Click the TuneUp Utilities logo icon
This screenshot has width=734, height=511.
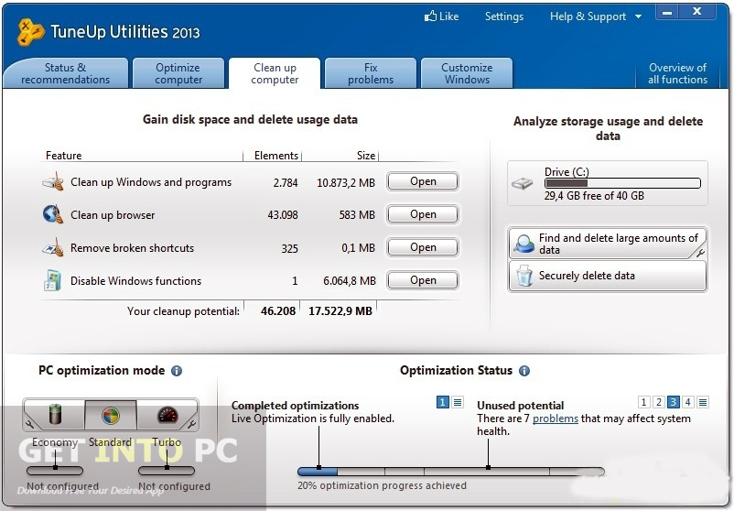tap(30, 32)
